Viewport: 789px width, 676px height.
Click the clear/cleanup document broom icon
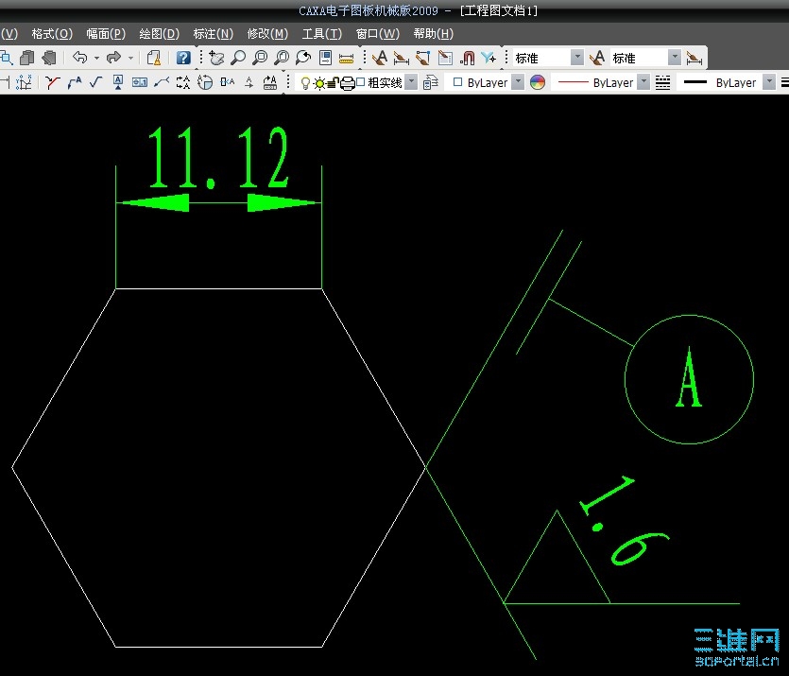(x=153, y=58)
